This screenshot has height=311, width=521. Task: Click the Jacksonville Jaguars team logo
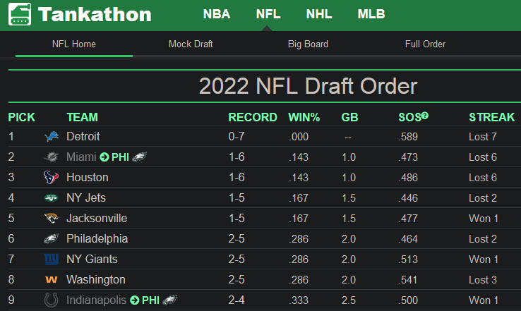51,219
